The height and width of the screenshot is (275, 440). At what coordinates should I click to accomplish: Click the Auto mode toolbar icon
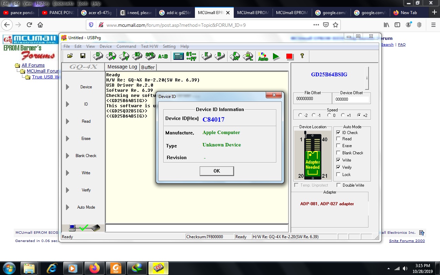pyautogui.click(x=263, y=56)
